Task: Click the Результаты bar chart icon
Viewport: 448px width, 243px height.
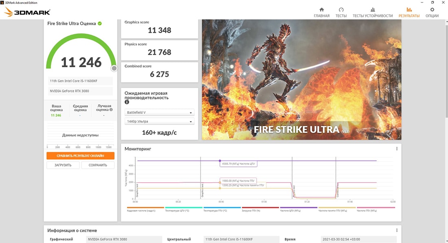Action: (x=409, y=10)
